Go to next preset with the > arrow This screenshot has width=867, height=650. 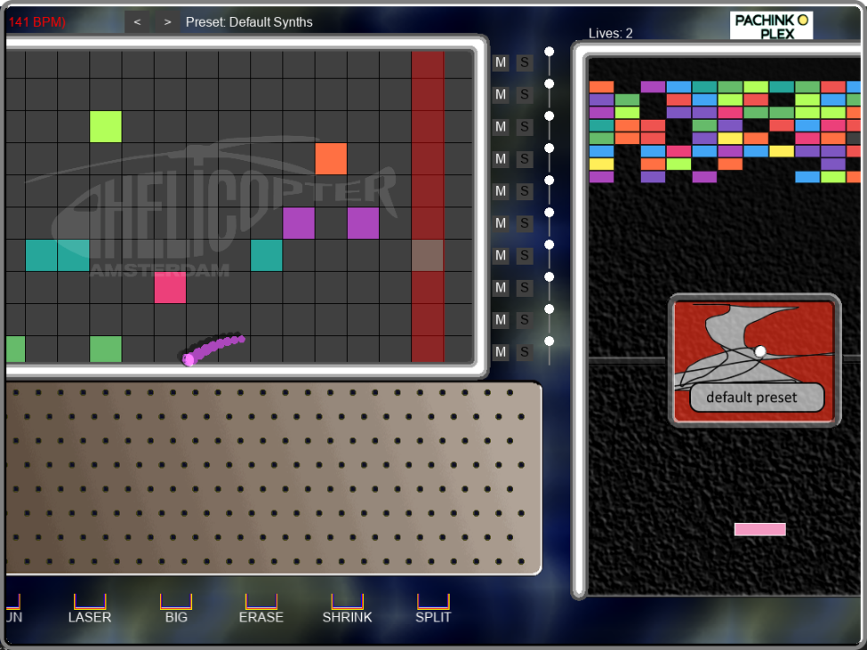pos(167,22)
